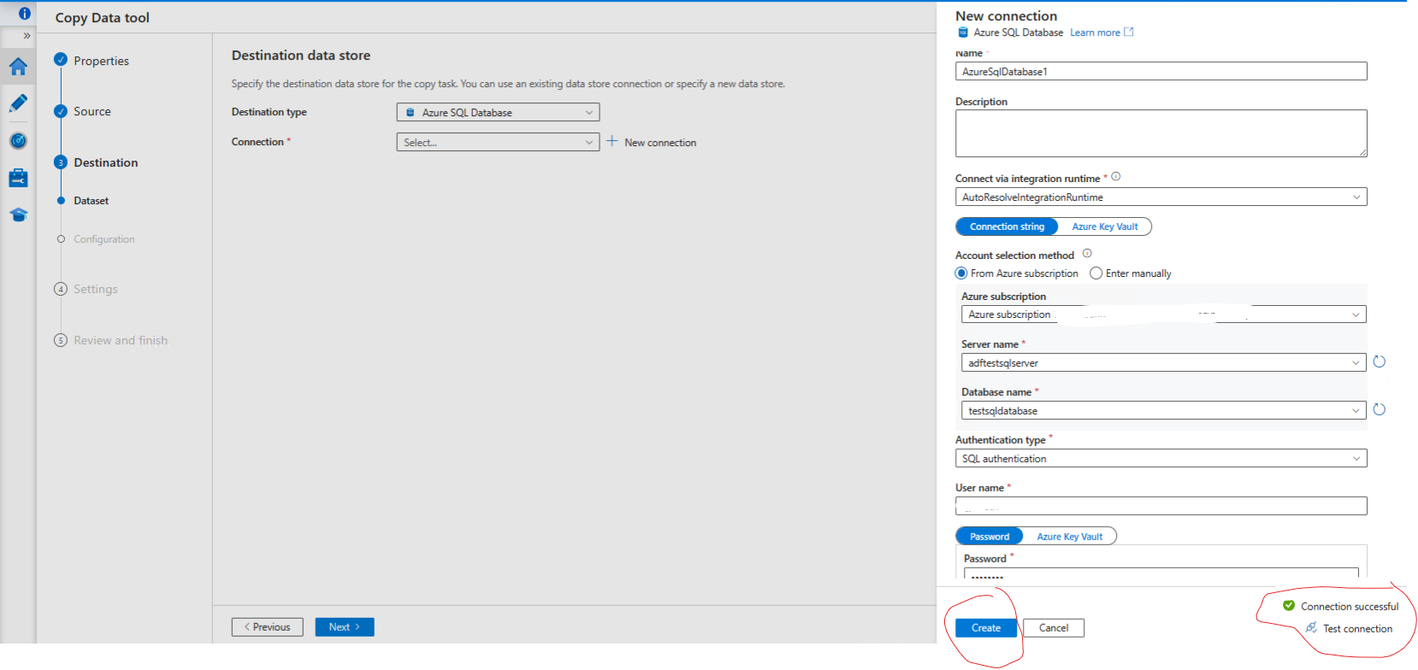Screen dimensions: 1418x670
Task: Open the Database name dropdown
Action: (x=1163, y=411)
